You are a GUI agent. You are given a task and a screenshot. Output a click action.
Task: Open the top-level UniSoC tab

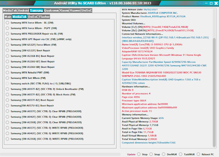pos(87,11)
